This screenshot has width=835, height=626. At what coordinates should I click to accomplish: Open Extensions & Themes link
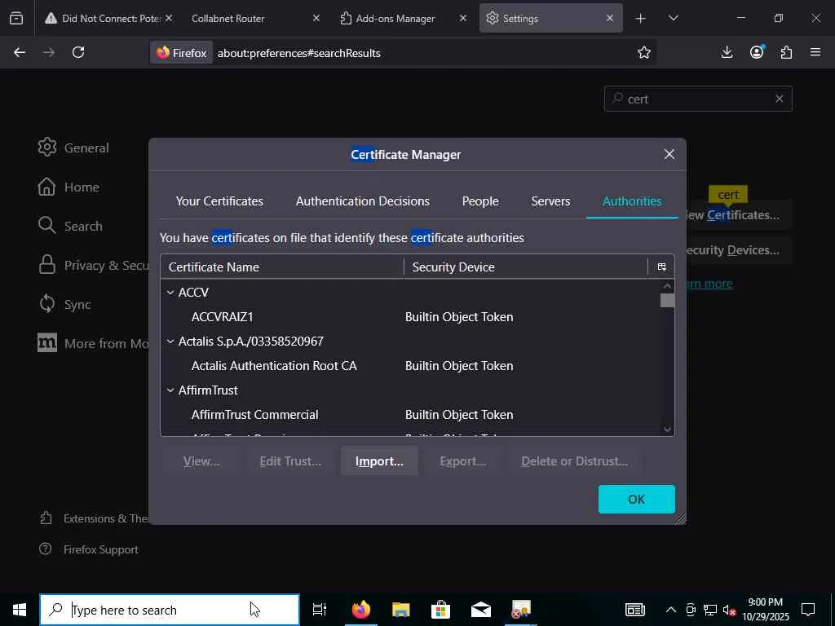point(95,518)
